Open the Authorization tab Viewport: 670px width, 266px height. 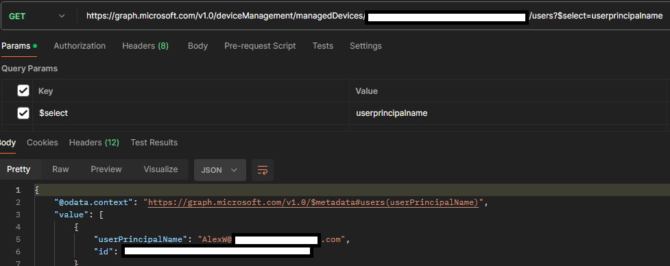[80, 46]
